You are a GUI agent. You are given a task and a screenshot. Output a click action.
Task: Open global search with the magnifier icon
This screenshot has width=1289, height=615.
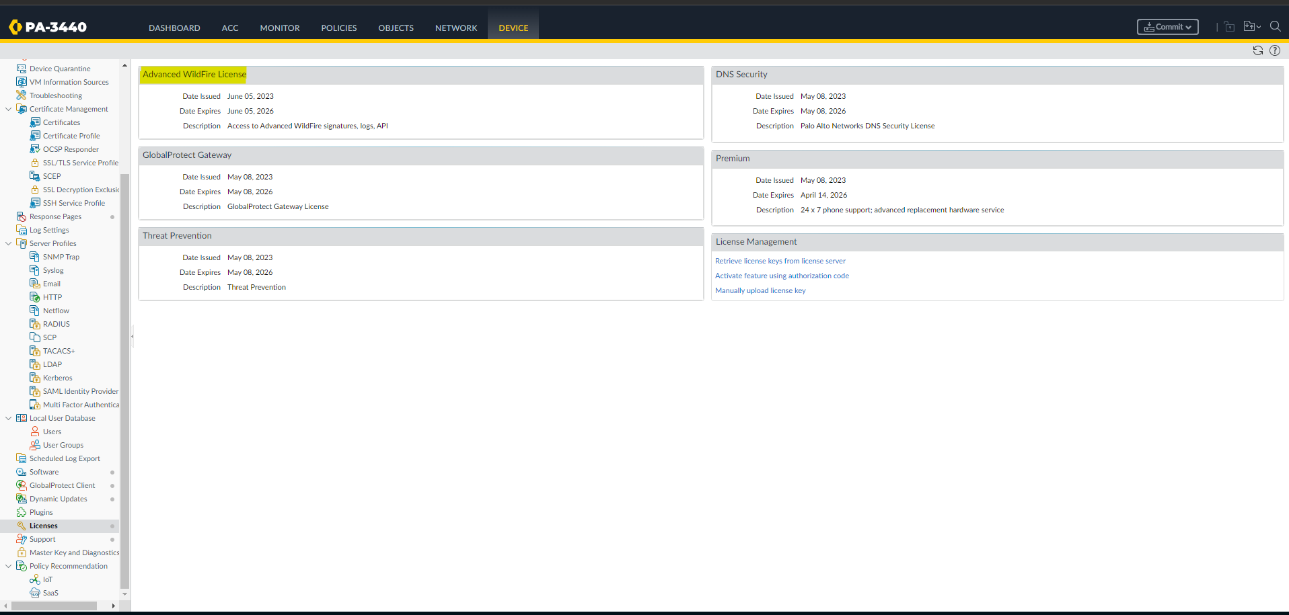pyautogui.click(x=1276, y=27)
